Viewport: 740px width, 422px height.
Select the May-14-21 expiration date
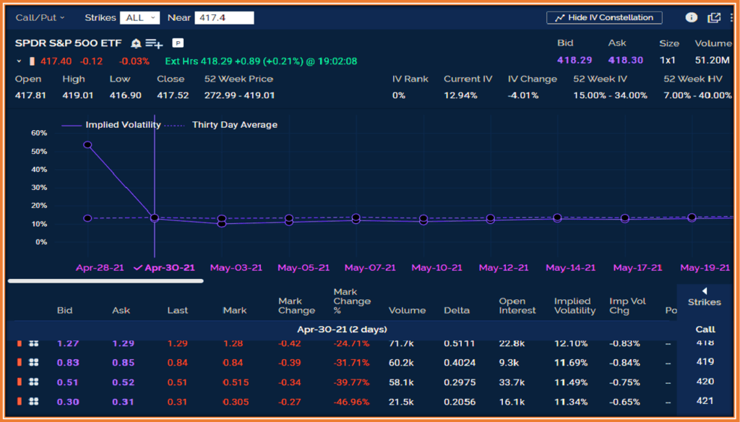571,267
